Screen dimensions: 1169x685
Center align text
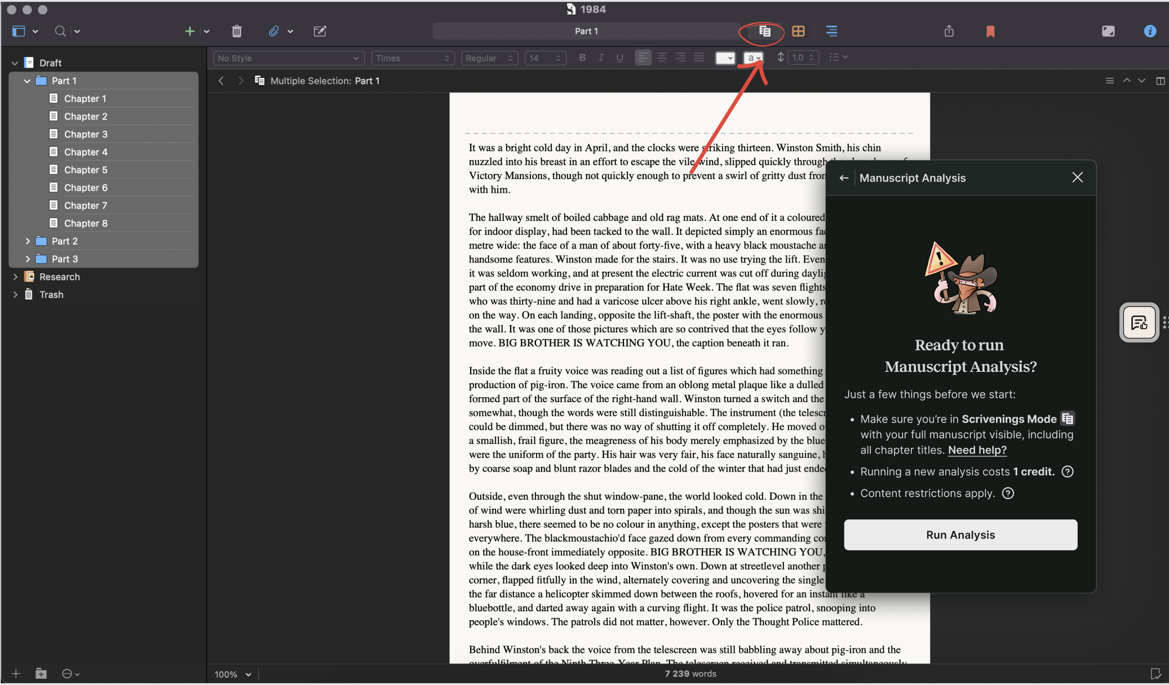[x=662, y=57]
